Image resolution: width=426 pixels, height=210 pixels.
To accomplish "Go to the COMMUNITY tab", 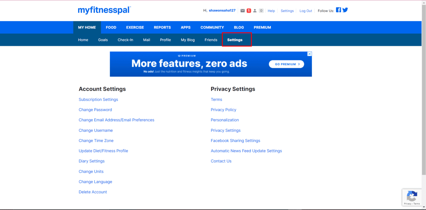I will 212,27.
